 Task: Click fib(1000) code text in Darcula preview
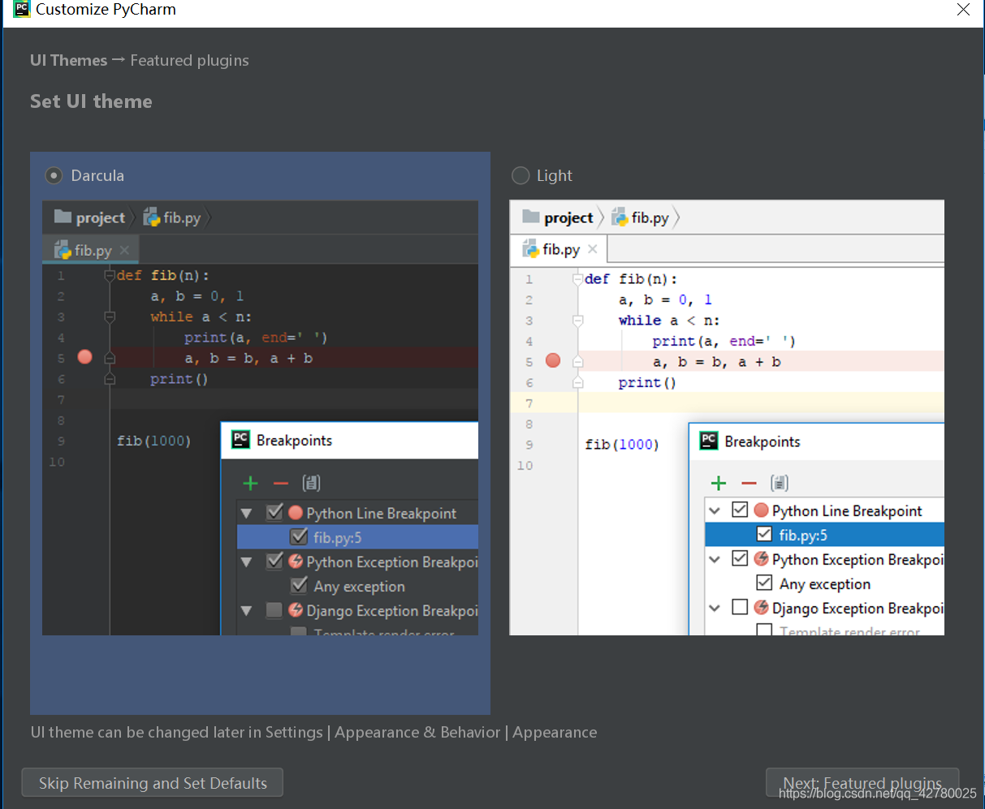(153, 441)
